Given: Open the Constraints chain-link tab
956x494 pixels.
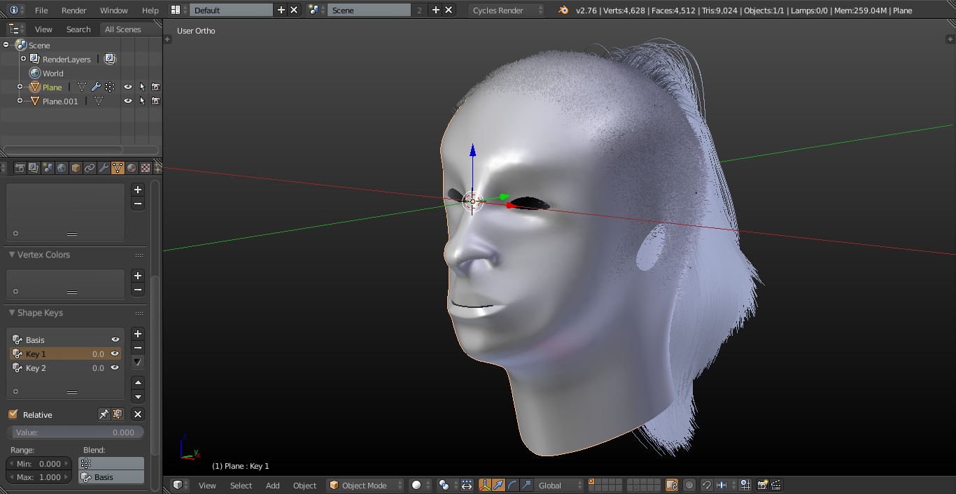Looking at the screenshot, I should 90,168.
